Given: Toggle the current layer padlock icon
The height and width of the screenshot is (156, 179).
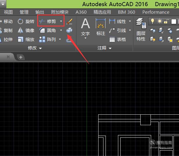Looking at the screenshot, I should coord(167,21).
